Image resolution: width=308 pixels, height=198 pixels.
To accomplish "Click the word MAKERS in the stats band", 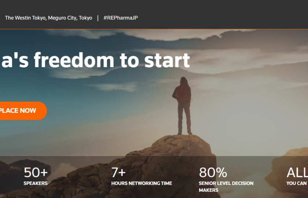I will [x=208, y=190].
